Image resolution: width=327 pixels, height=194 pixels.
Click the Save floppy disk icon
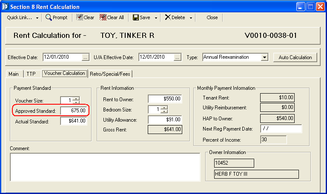[136, 17]
